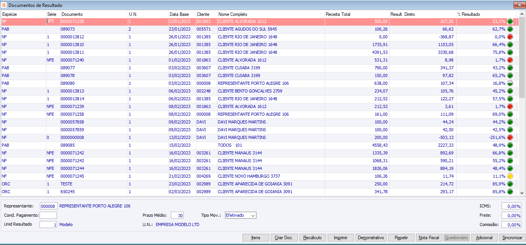Sort by the Nome Completo column header
Image resolution: width=526 pixels, height=245 pixels.
[x=270, y=14]
